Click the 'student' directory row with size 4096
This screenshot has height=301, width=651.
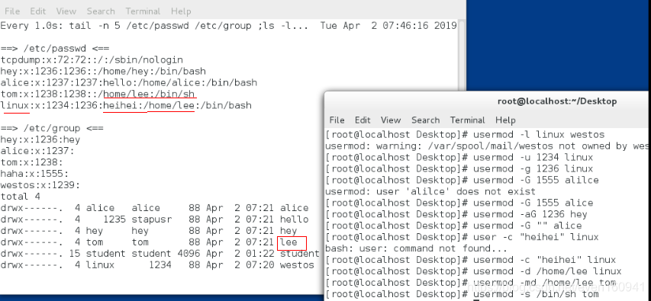click(160, 253)
